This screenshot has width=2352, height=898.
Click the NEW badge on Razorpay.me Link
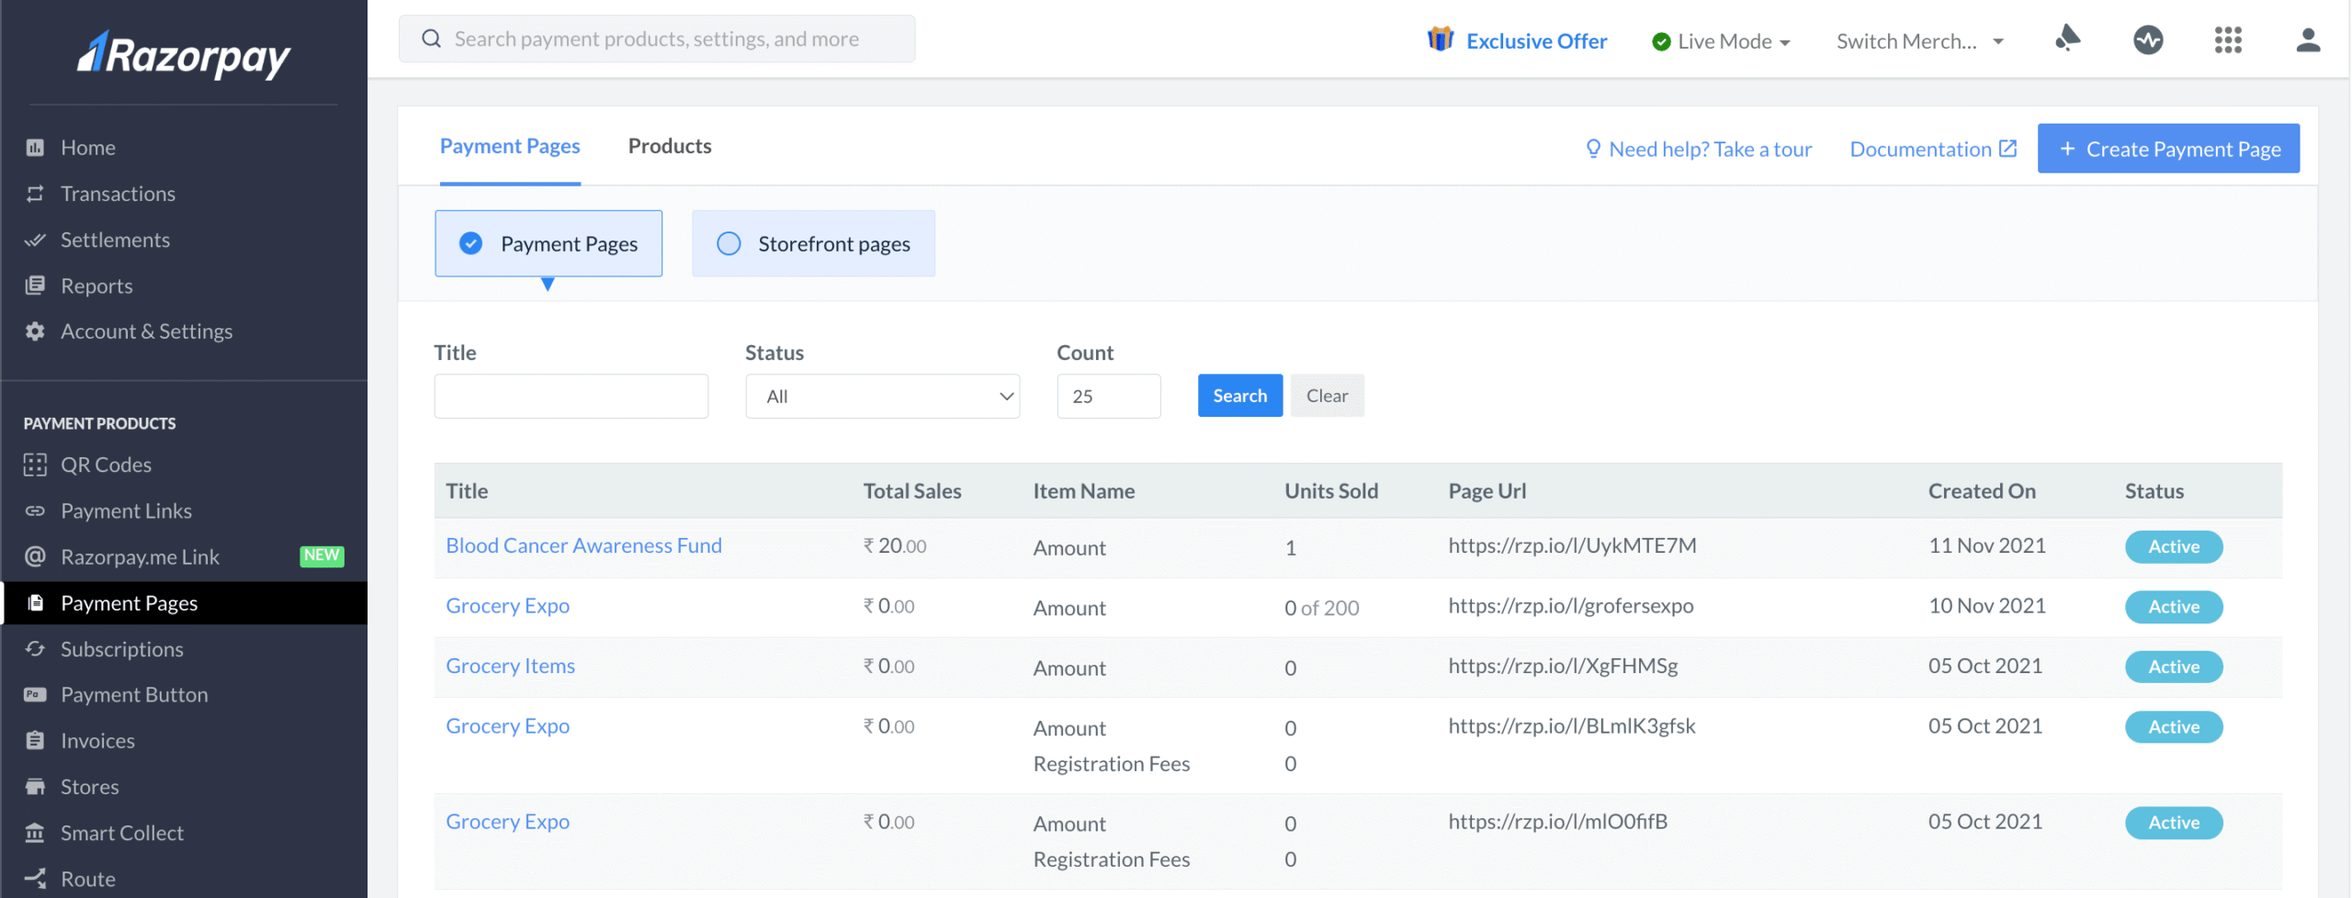[322, 556]
